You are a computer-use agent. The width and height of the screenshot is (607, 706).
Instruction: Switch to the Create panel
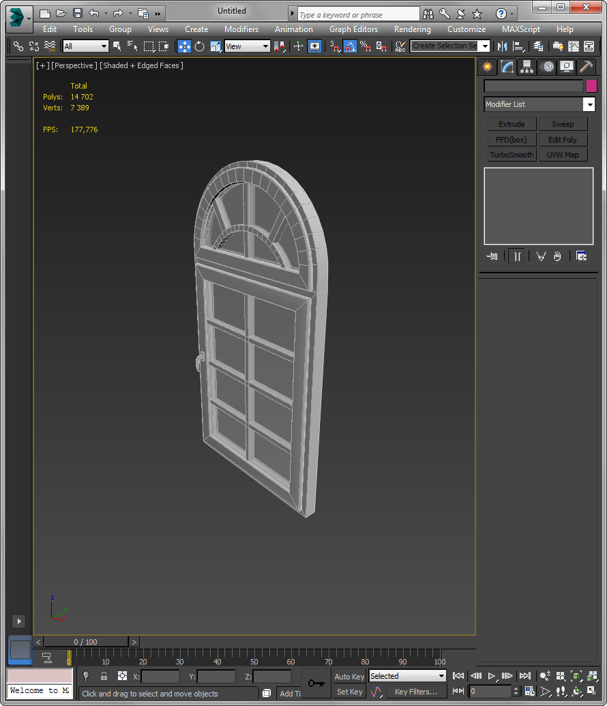(487, 66)
